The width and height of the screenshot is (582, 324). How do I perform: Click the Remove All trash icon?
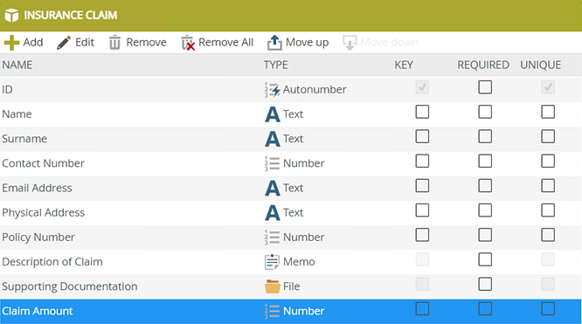click(188, 43)
